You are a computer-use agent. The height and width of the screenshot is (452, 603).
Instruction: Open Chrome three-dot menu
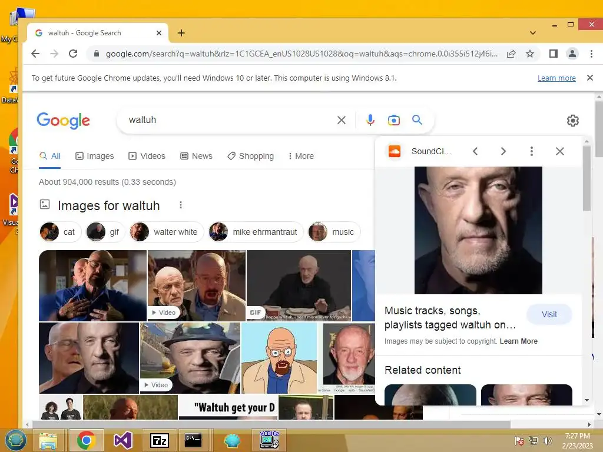pos(591,54)
